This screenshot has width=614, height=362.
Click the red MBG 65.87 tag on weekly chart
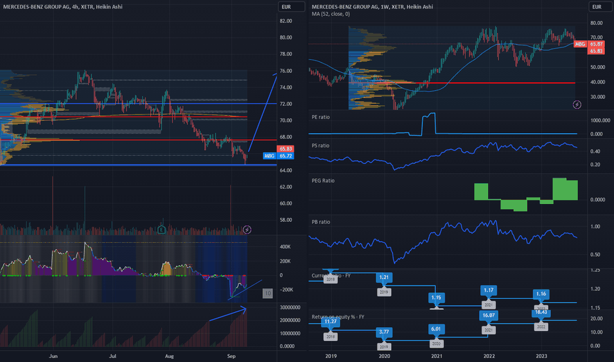pos(588,44)
